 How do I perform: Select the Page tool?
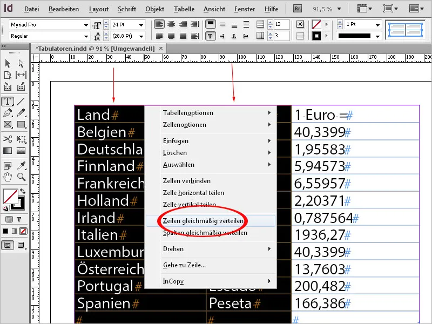pos(8,75)
